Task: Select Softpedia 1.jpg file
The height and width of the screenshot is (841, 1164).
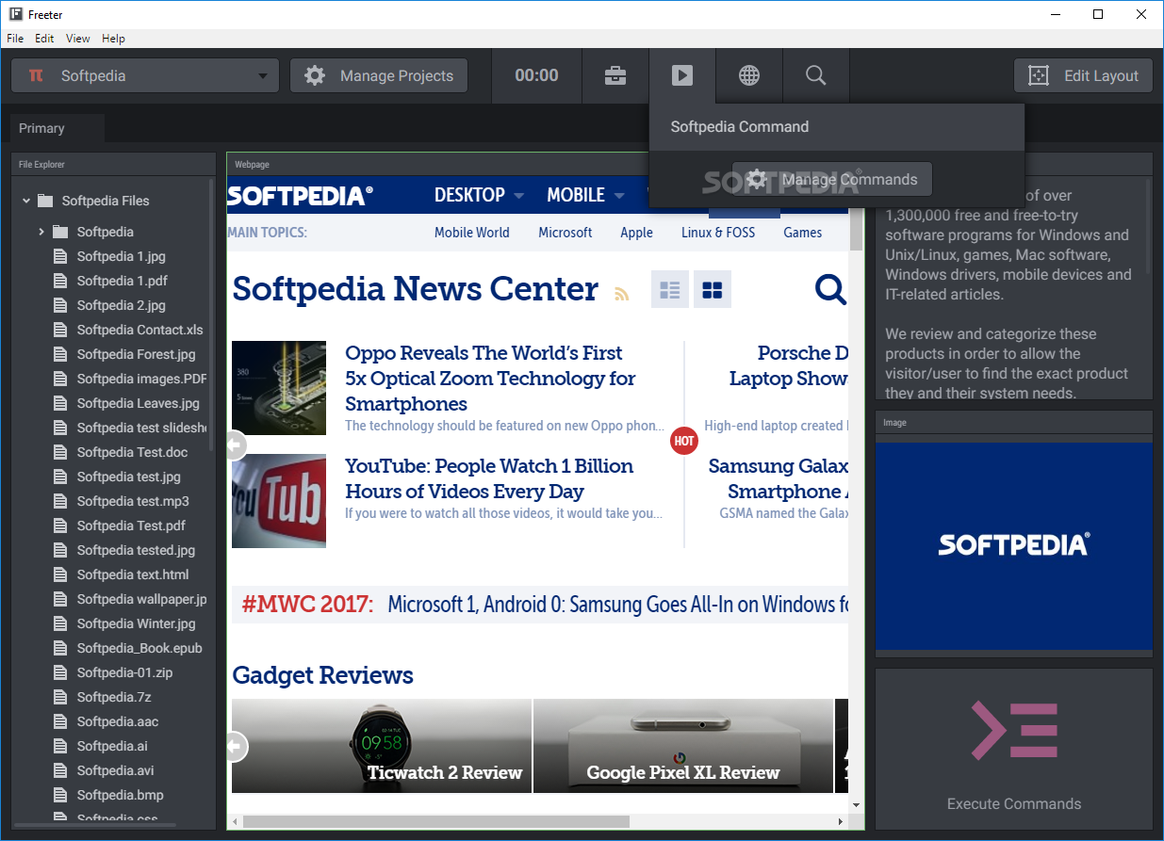Action: [122, 256]
